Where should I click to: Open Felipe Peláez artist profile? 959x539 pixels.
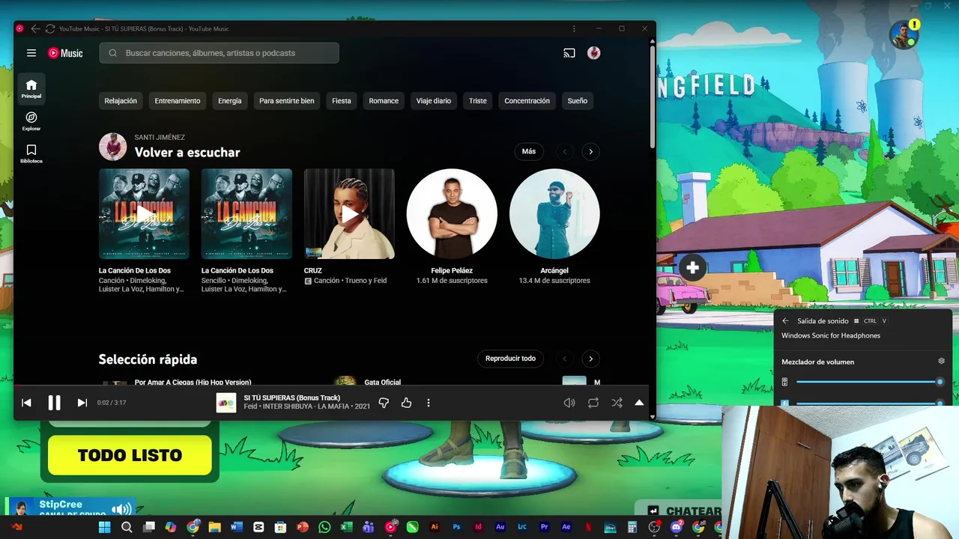pyautogui.click(x=452, y=214)
